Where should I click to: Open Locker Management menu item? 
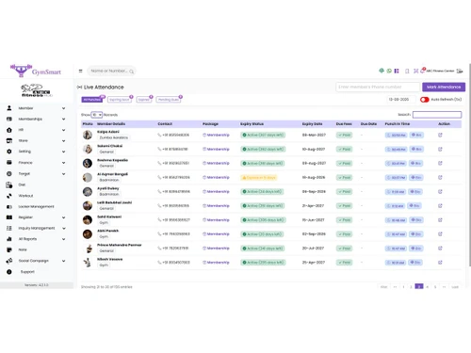(x=36, y=207)
